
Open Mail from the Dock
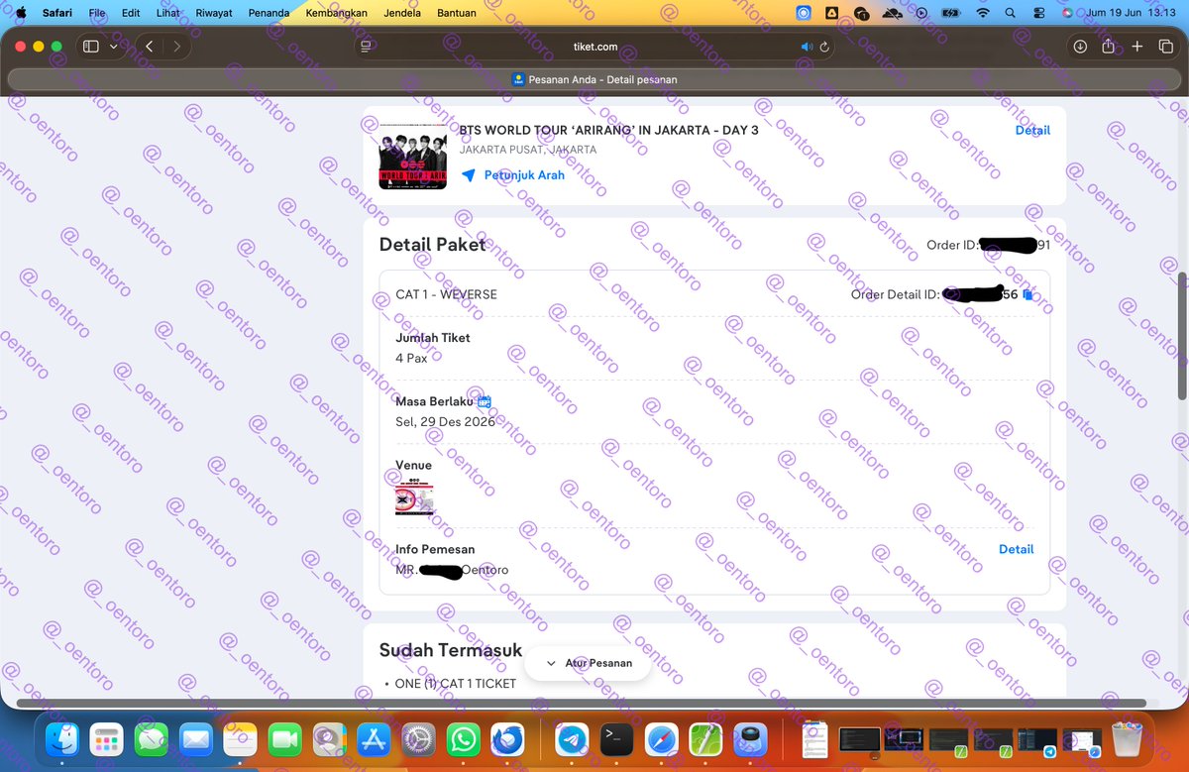[195, 739]
